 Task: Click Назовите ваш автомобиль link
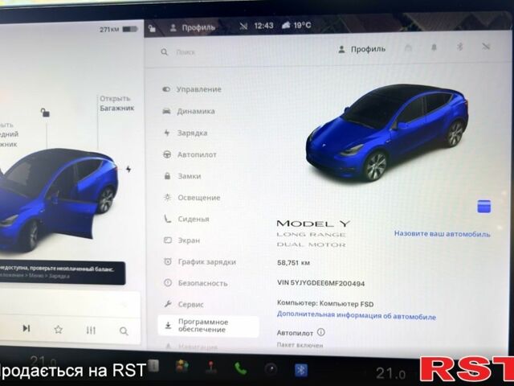[442, 234]
